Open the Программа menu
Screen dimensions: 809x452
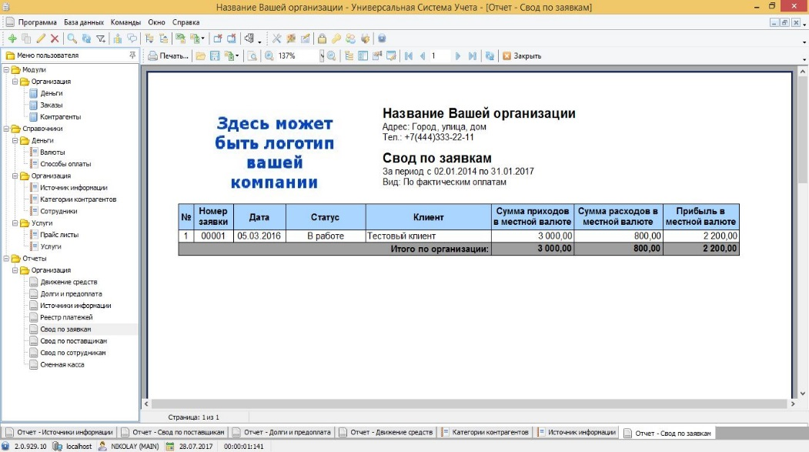(x=37, y=22)
